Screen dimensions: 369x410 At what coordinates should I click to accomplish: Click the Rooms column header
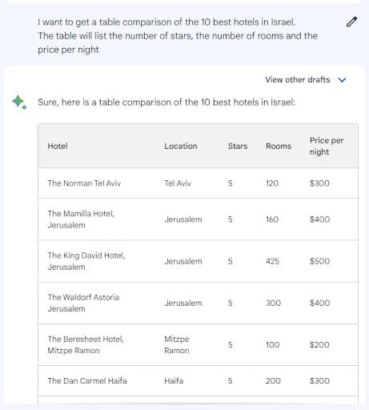(x=279, y=146)
